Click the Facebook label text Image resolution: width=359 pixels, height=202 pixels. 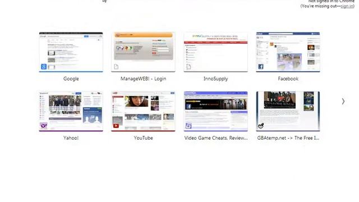[x=288, y=79]
